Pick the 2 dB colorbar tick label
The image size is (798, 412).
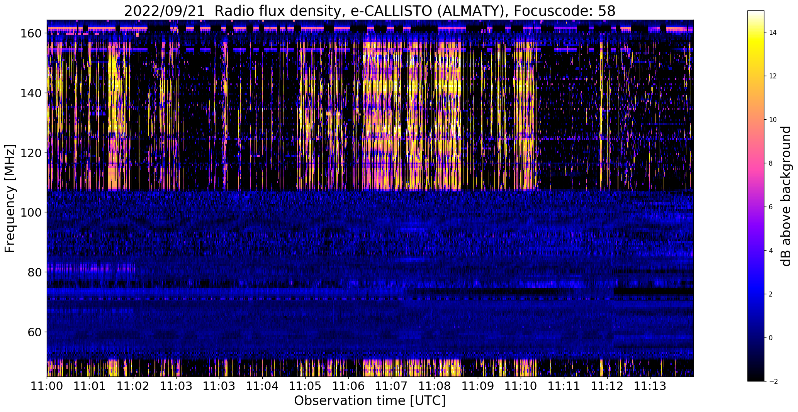[771, 294]
